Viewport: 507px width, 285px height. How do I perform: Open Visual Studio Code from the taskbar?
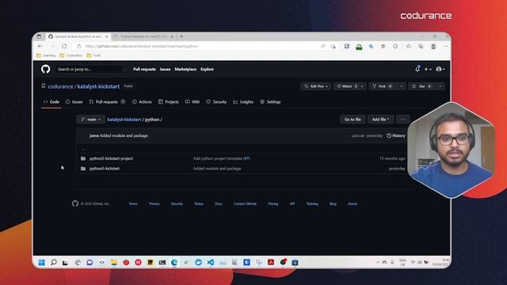pos(211,262)
